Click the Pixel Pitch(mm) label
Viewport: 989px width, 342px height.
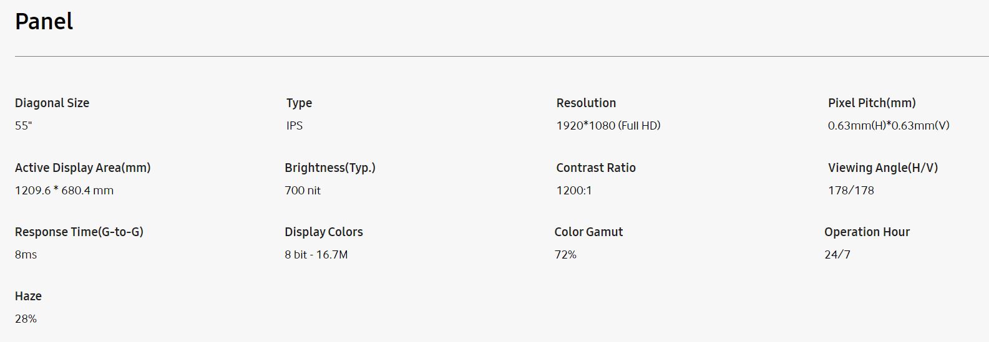872,103
